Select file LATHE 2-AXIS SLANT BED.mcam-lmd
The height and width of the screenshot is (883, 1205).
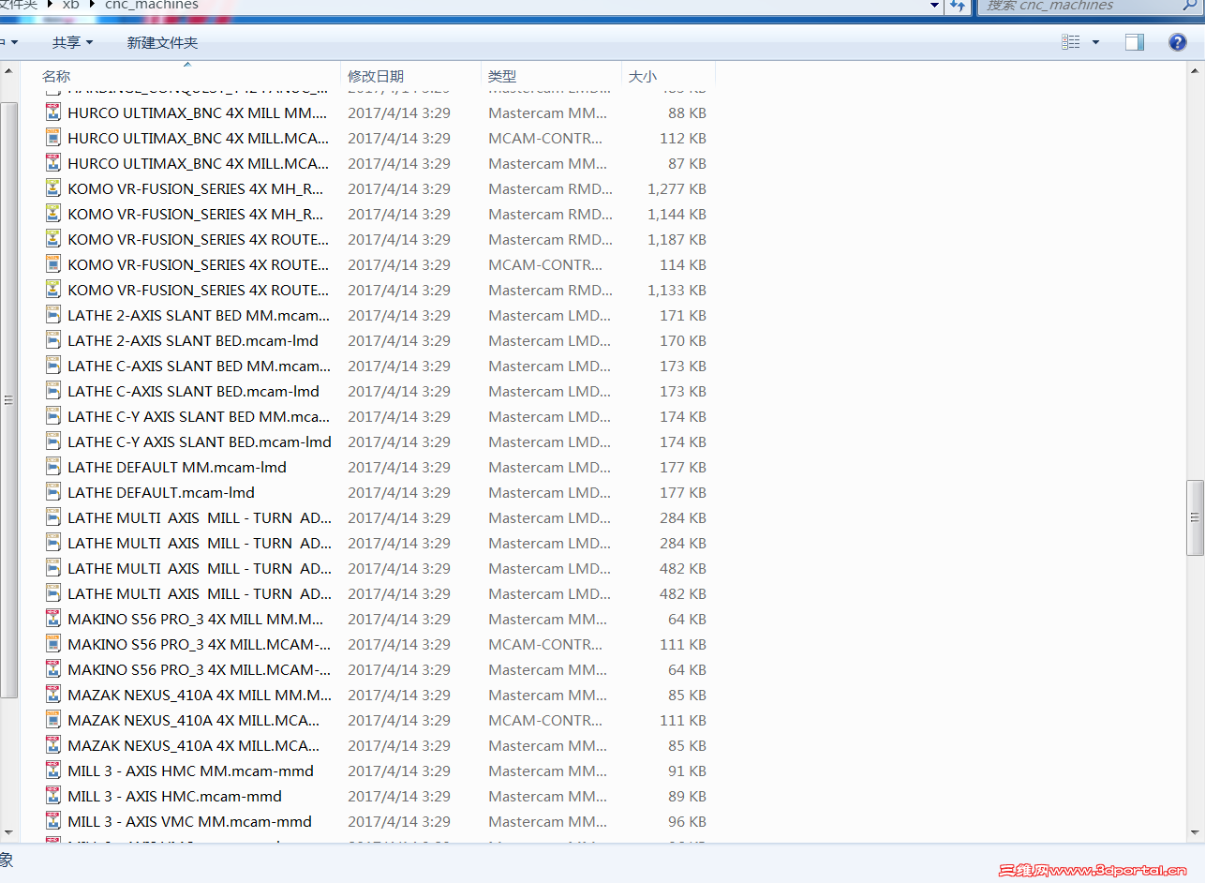pos(193,340)
